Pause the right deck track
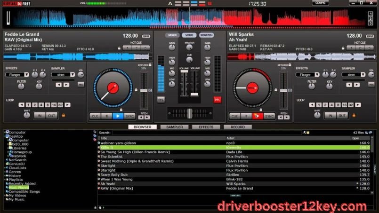Image resolution: width=379 pixels, height=213 pixels. coord(246,116)
